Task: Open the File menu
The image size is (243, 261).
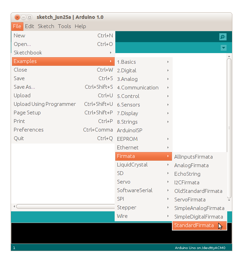Action: click(x=17, y=26)
